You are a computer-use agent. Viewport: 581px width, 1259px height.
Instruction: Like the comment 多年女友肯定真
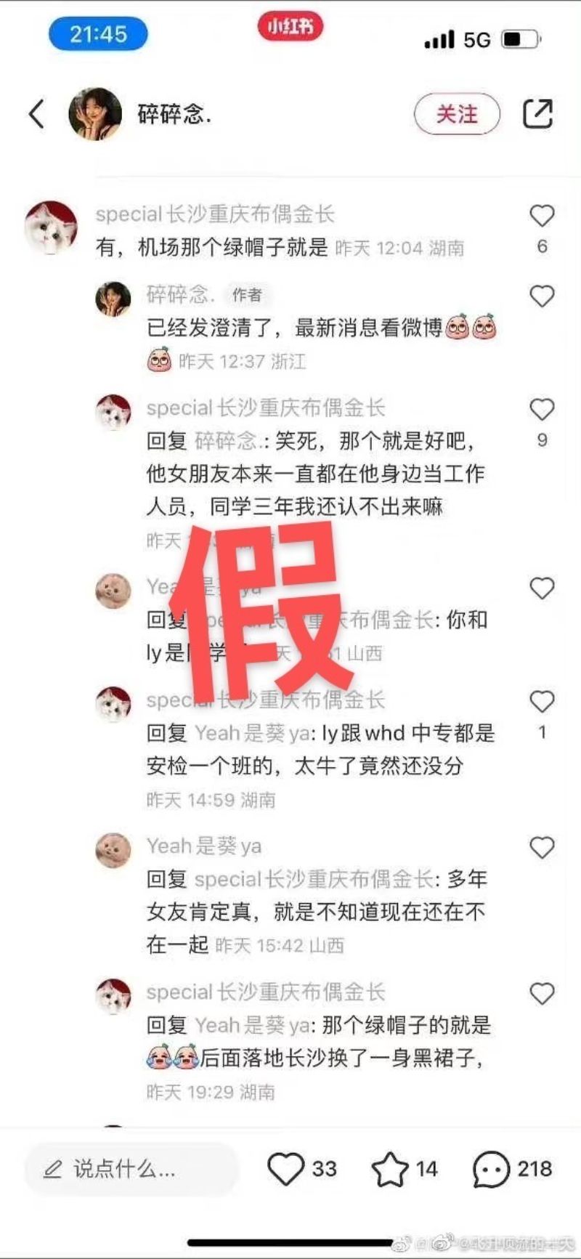[x=542, y=848]
